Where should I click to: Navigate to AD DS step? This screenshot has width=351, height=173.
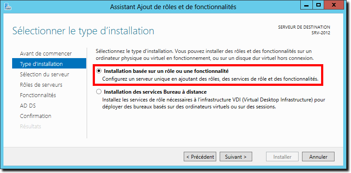[x=28, y=105]
